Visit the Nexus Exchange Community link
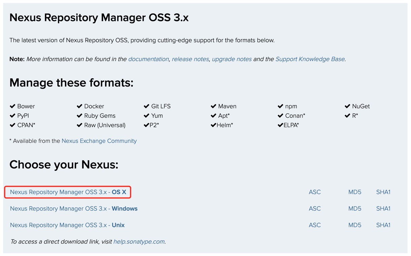 (x=99, y=141)
